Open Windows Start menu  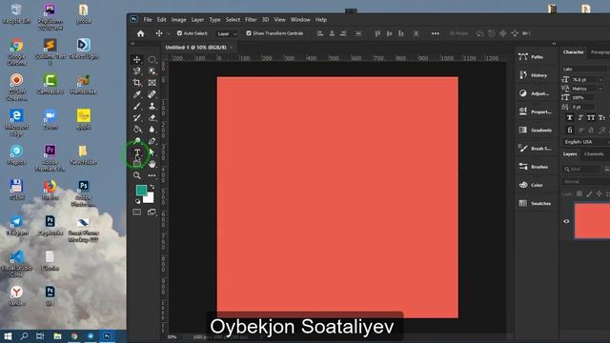click(8, 336)
